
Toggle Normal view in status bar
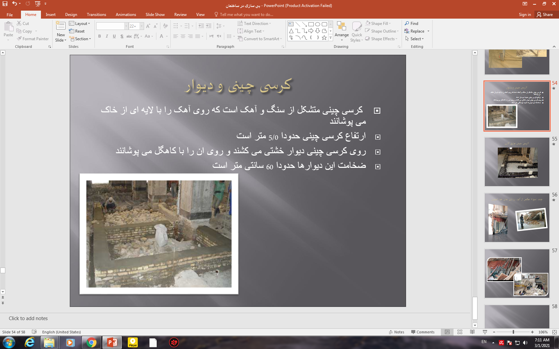tap(447, 332)
